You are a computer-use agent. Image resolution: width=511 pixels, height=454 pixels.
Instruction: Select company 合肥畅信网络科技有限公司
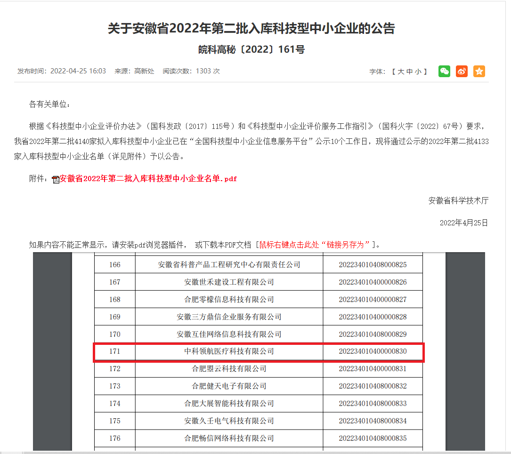tap(229, 438)
